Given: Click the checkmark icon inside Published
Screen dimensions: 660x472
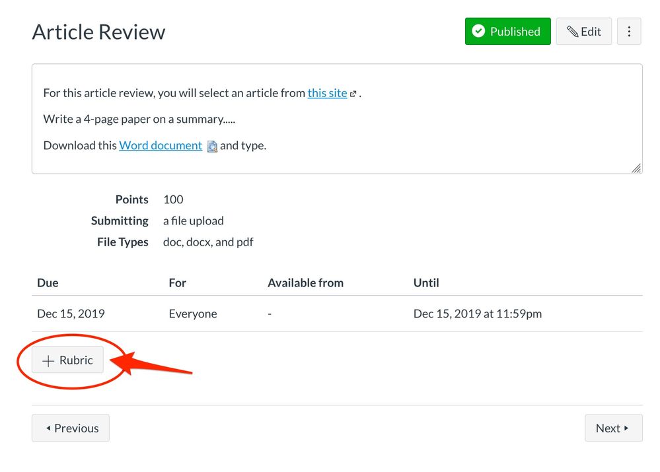Looking at the screenshot, I should click(x=478, y=32).
